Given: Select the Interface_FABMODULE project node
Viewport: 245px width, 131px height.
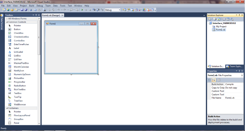Looking at the screenshot, I should 224,23.
